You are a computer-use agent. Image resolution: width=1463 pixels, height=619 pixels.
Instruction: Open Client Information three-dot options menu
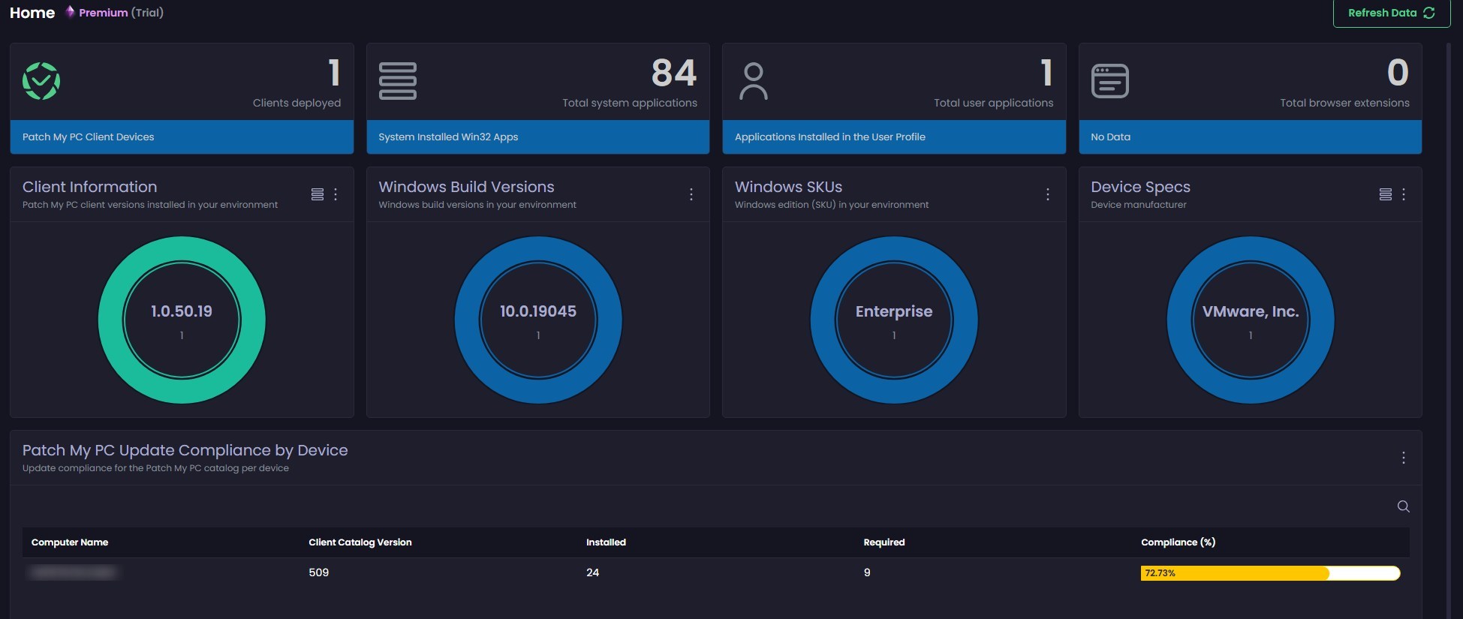coord(336,194)
